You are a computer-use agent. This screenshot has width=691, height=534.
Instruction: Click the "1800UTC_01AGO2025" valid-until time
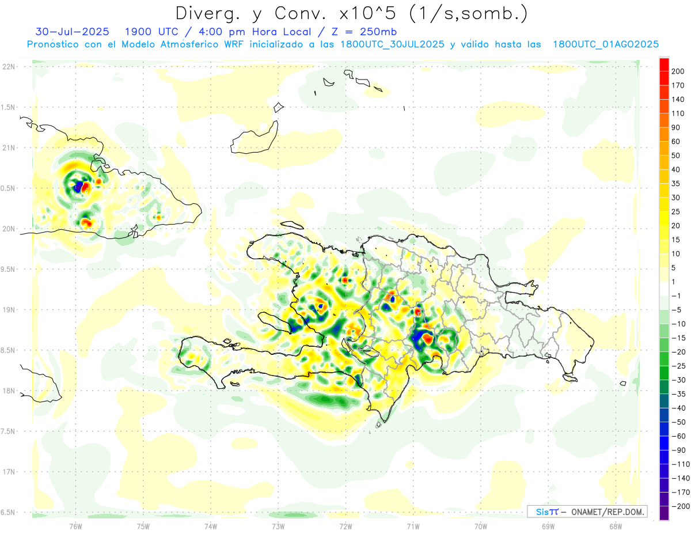point(606,44)
